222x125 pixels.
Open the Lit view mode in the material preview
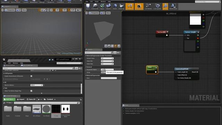[103, 13]
